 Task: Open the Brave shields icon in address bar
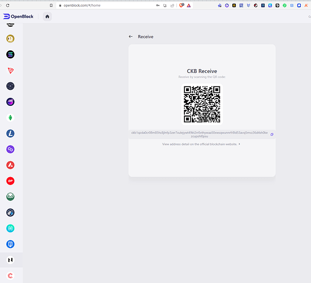[182, 5]
